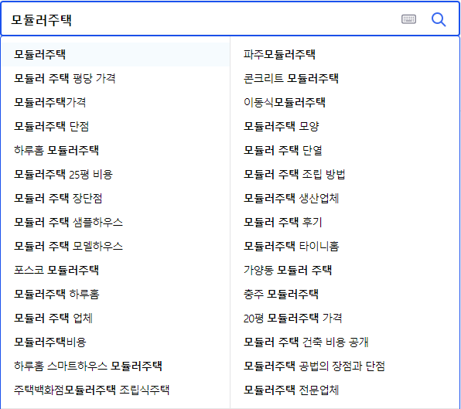Screen dimensions: 461x409
Task: Choose suggestion 모듈러 주택 후기
Action: click(283, 222)
